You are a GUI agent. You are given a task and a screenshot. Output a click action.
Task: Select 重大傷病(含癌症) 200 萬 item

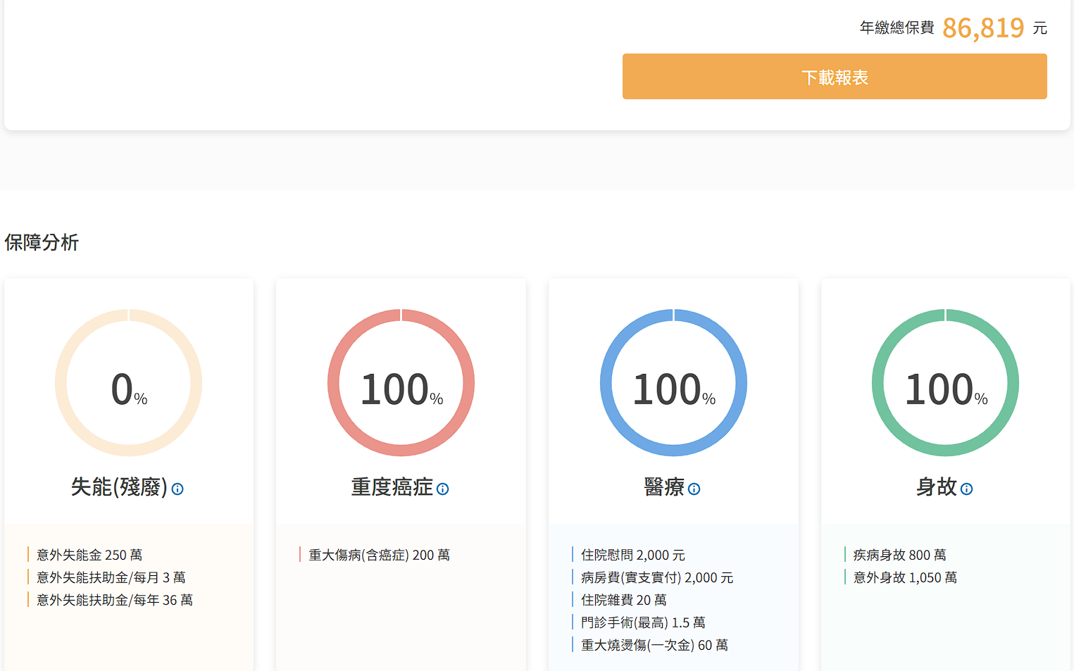(x=379, y=555)
